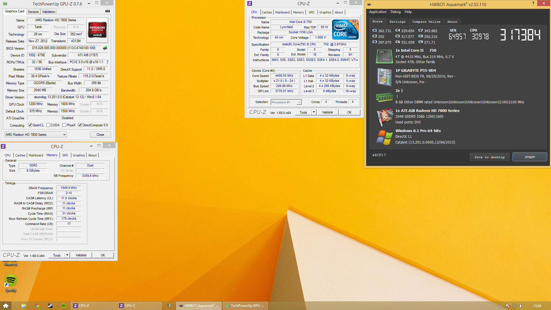Click OK in lower CPU-Z window
Image resolution: width=551 pixels, height=310 pixels.
point(103,255)
